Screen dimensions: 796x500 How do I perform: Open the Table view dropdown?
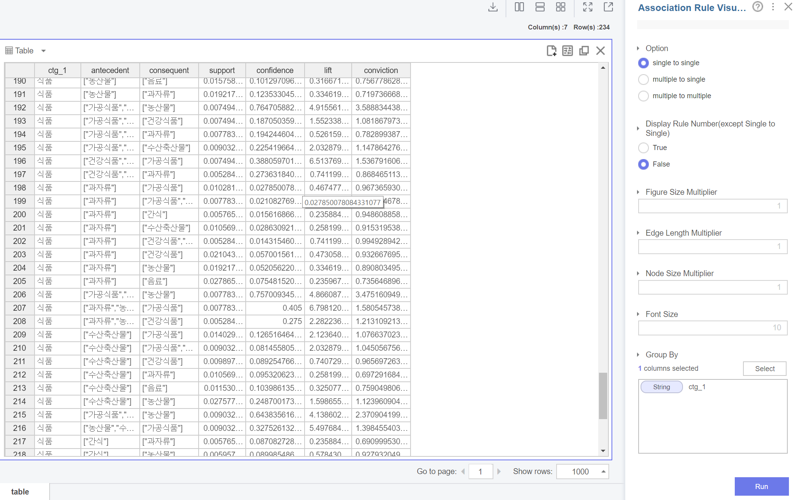(43, 50)
